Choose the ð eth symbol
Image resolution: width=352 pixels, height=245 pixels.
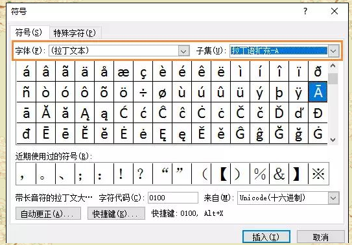[x=318, y=71]
